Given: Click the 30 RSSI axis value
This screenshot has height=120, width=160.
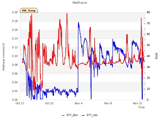Looking at the screenshot, I should tap(148, 67).
